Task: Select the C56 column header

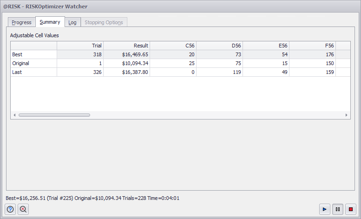Action: coord(173,46)
